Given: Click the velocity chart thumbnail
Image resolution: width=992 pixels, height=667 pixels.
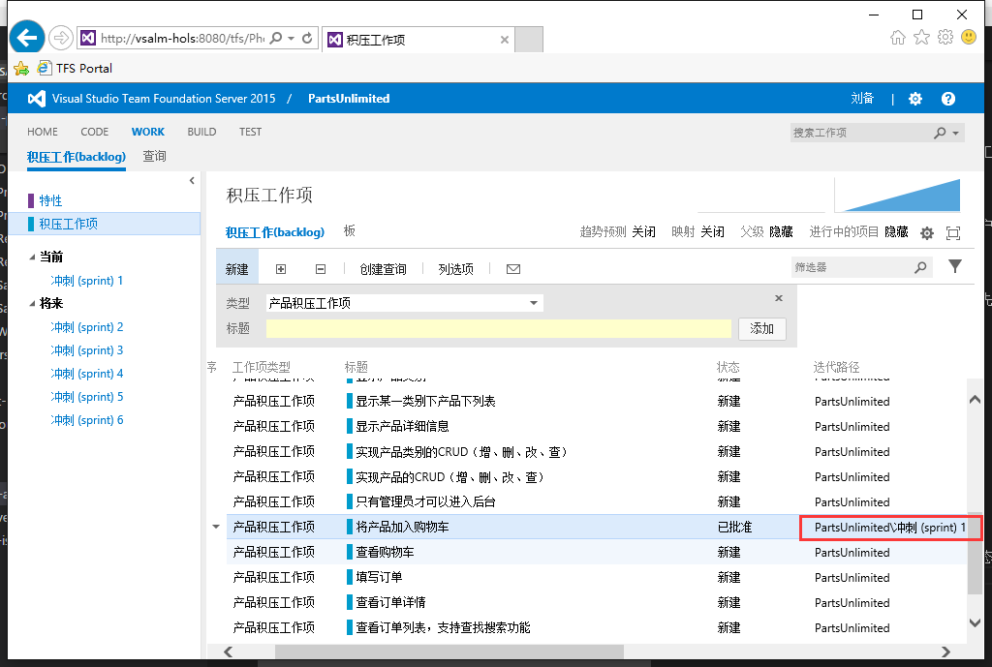Looking at the screenshot, I should tap(898, 195).
